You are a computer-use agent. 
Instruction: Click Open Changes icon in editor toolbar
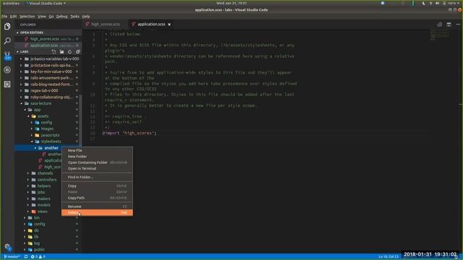click(x=440, y=25)
